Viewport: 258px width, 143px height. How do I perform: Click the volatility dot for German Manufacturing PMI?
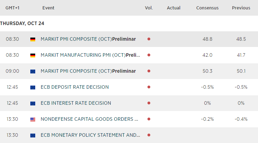pyautogui.click(x=149, y=55)
